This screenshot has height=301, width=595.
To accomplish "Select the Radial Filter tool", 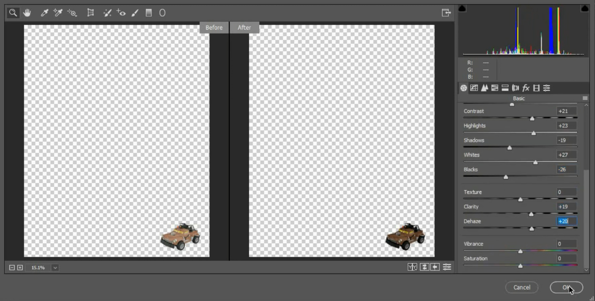I will tap(162, 13).
